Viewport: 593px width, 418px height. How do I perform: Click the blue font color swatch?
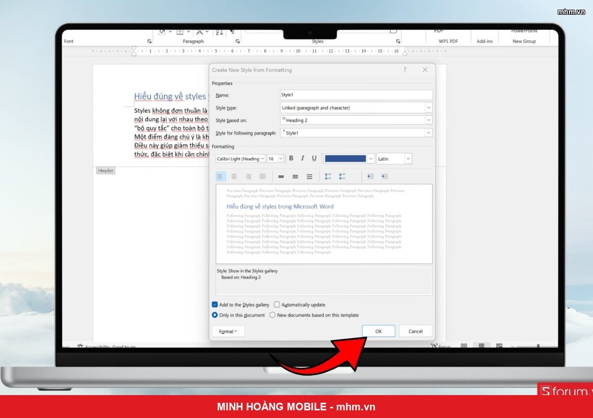(x=345, y=159)
